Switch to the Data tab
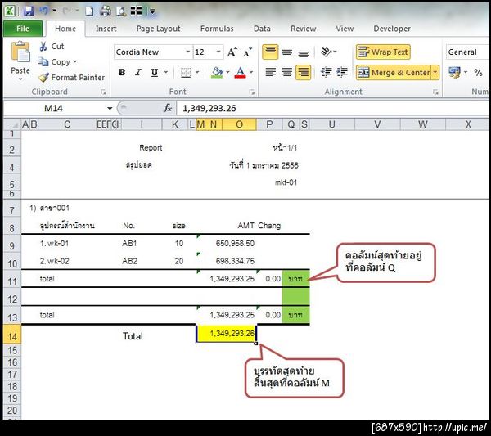The image size is (491, 436). point(262,29)
